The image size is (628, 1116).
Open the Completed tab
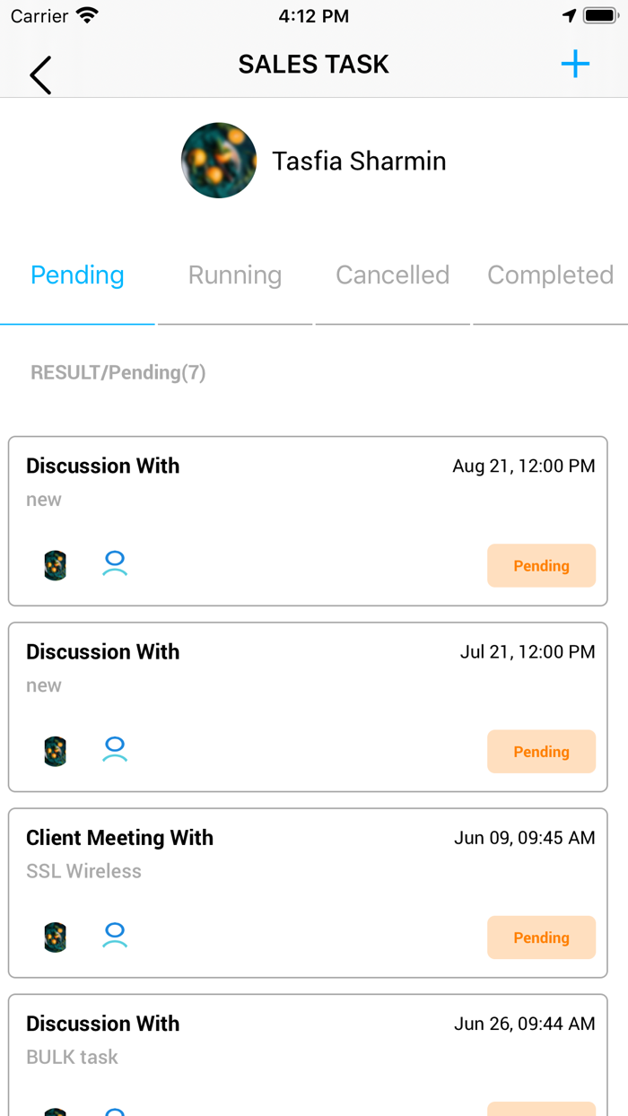coord(550,275)
